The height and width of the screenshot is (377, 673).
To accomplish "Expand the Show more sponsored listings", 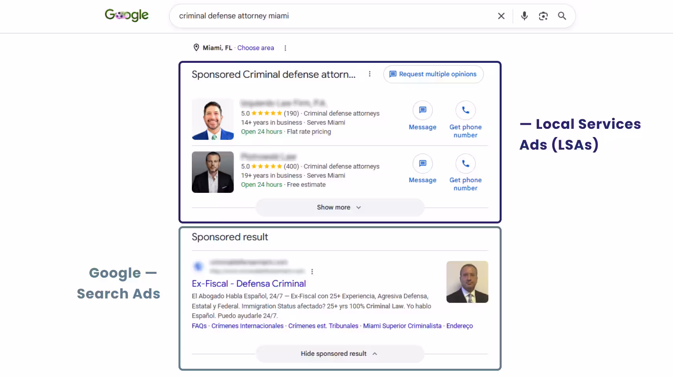I will point(340,207).
